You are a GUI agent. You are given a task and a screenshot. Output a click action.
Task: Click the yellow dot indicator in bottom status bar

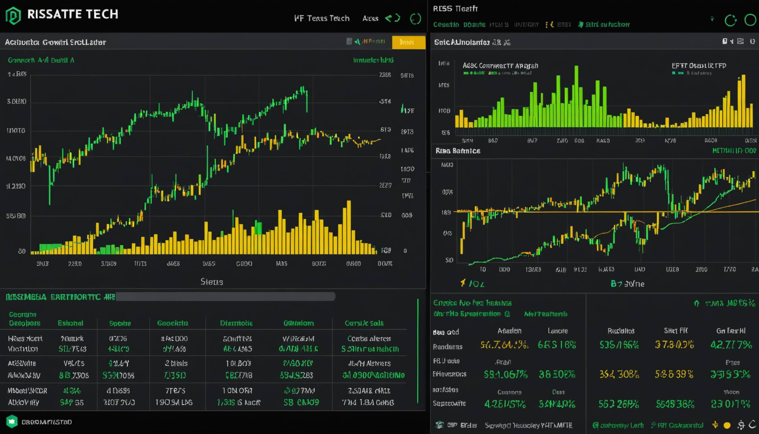[x=727, y=425]
